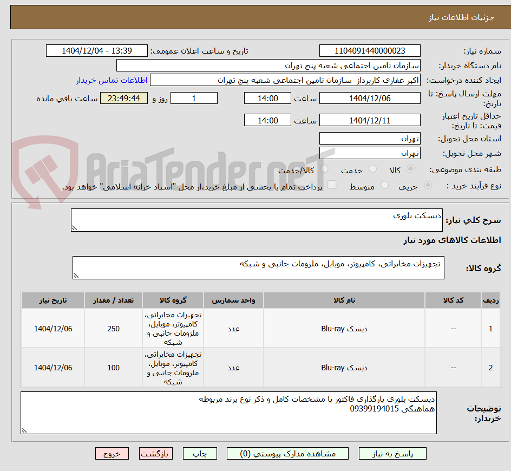The width and height of the screenshot is (511, 471).
Task: Click the پاسخ به نیاز button
Action: [392, 454]
